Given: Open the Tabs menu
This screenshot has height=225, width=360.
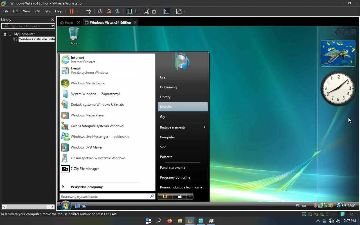Looking at the screenshot, I should [47, 11].
